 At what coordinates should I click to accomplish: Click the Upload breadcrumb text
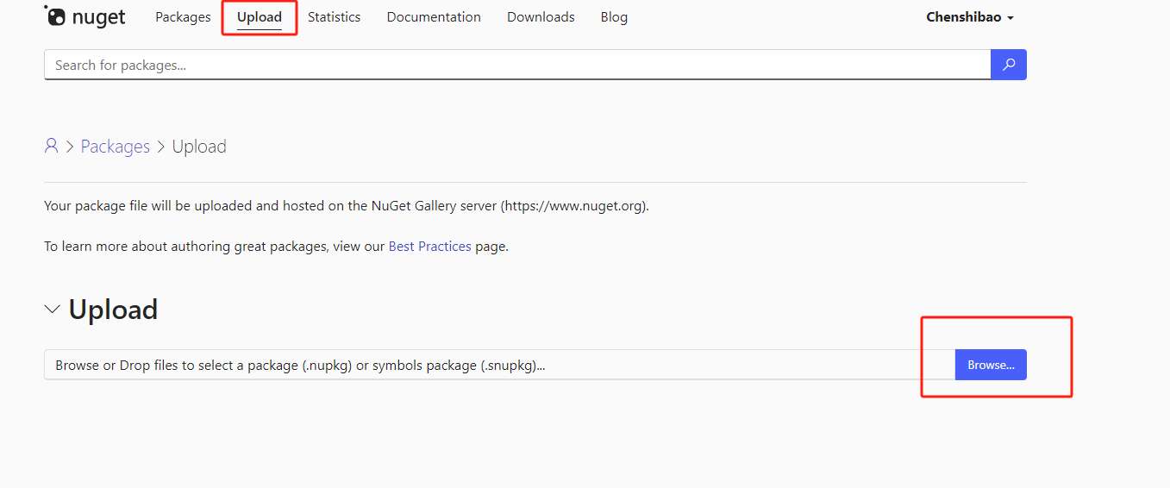199,147
